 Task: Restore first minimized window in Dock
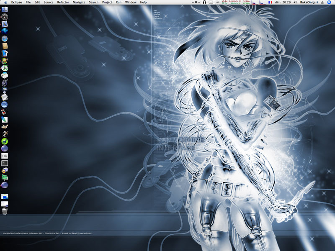tap(5, 196)
